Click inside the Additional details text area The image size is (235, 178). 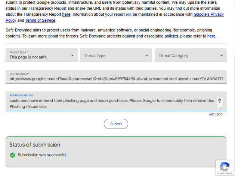[x=112, y=103]
